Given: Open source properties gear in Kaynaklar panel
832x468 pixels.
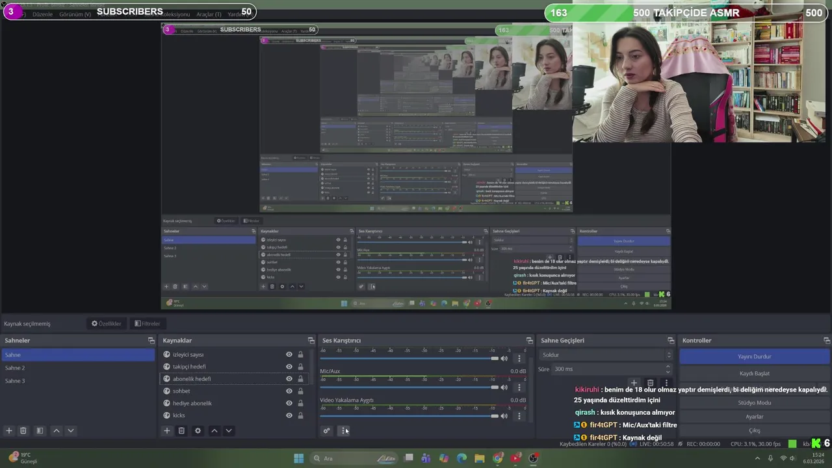Looking at the screenshot, I should [198, 430].
